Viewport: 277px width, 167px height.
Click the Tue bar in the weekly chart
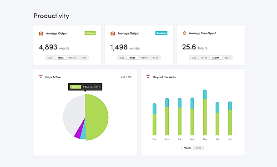(180, 117)
